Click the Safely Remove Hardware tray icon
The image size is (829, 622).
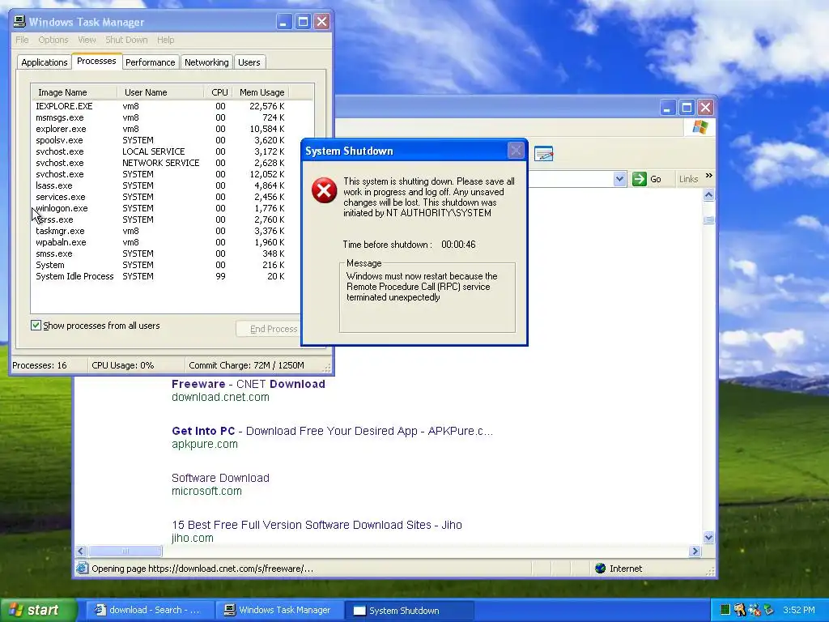[x=768, y=610]
